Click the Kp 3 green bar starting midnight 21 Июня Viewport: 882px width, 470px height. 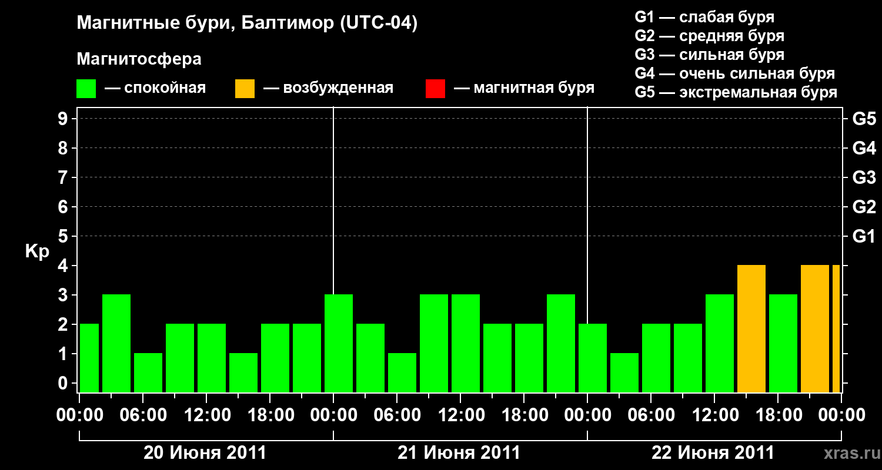point(339,344)
